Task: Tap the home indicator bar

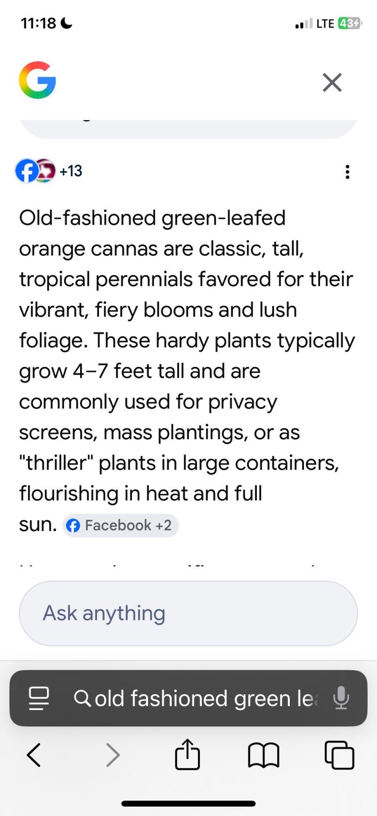Action: tap(188, 804)
